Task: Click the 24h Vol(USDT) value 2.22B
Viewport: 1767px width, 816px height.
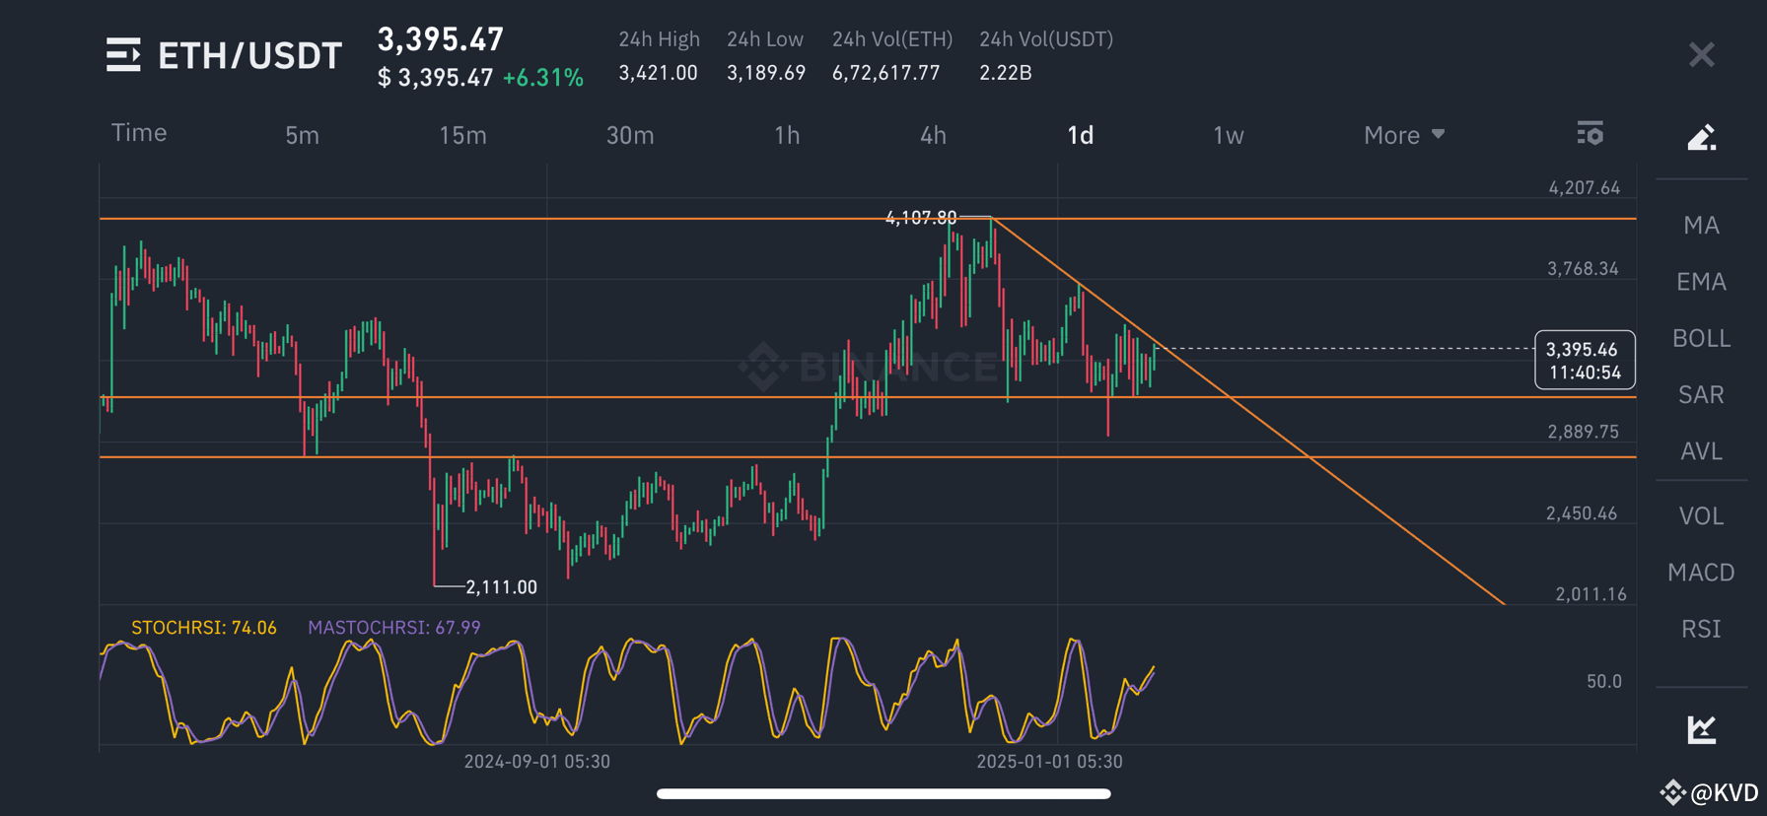Action: (x=1005, y=73)
